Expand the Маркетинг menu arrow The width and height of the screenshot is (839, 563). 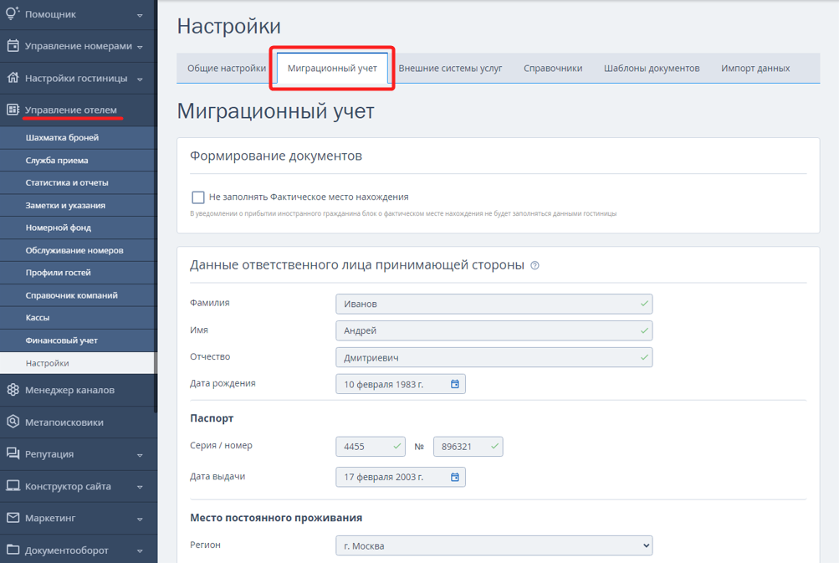coord(140,519)
